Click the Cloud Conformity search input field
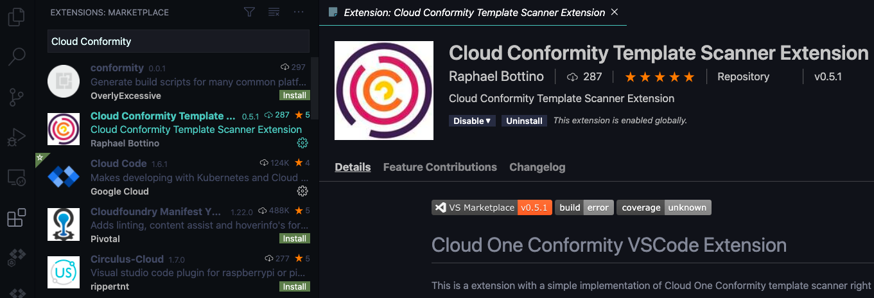Image resolution: width=874 pixels, height=298 pixels. point(179,41)
